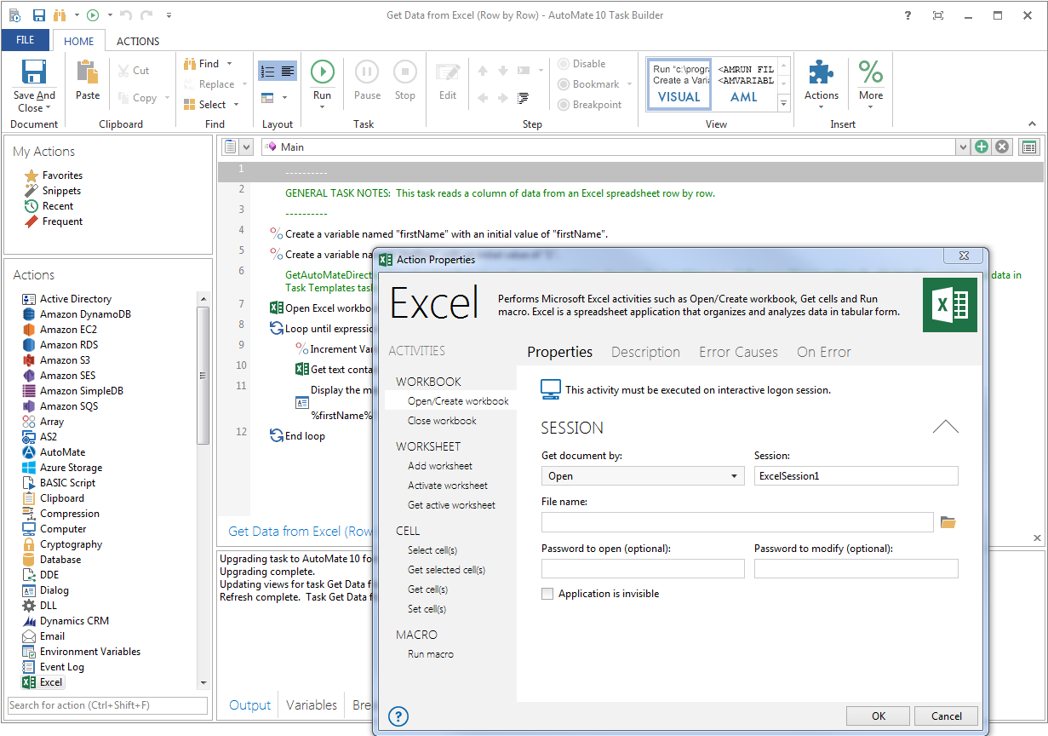The image size is (1048, 736).
Task: Collapse the SESSION section chevron
Action: (946, 428)
